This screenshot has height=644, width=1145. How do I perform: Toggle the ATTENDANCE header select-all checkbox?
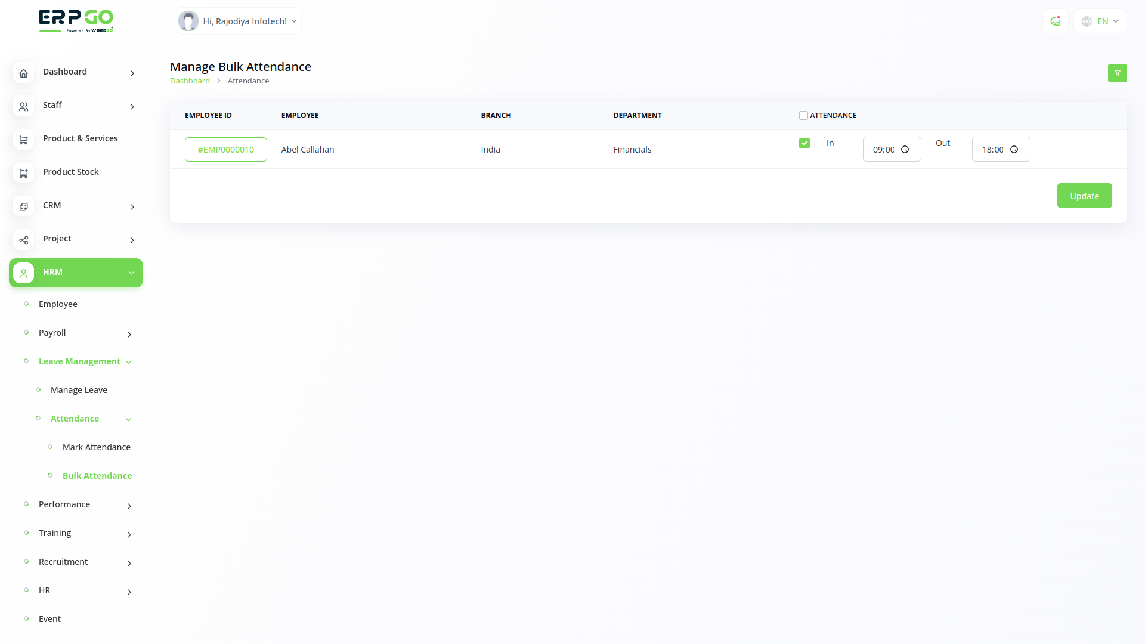click(x=803, y=116)
